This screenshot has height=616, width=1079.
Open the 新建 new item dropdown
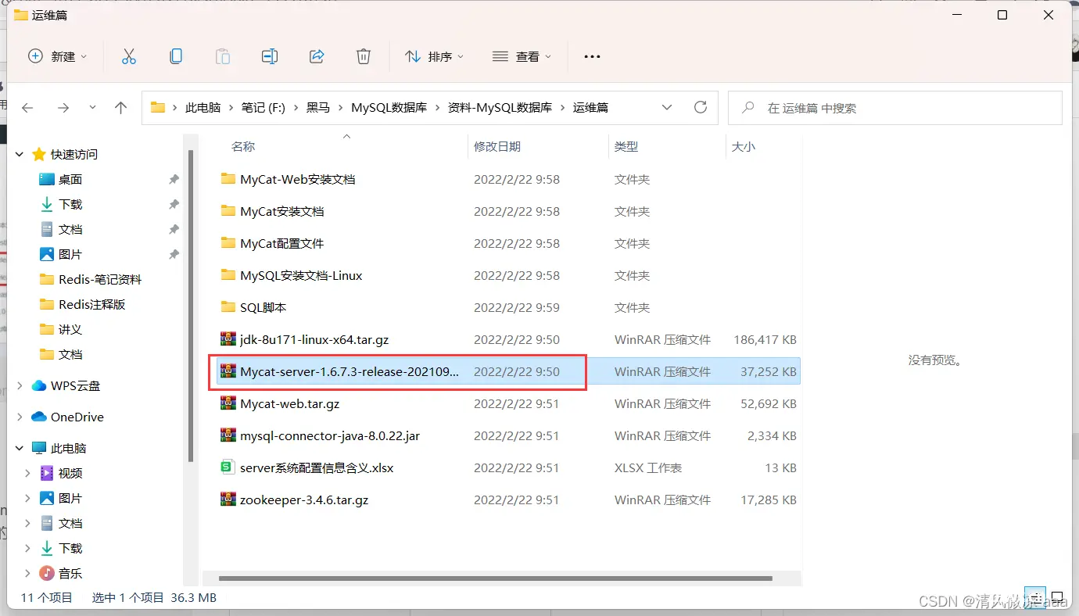pos(58,56)
